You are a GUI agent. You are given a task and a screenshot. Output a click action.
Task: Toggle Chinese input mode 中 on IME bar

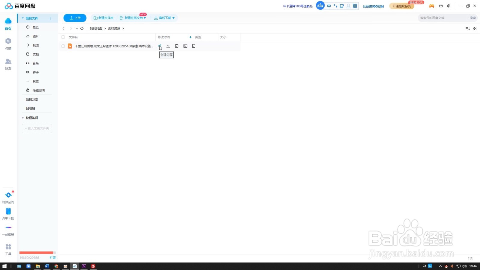[329, 6]
